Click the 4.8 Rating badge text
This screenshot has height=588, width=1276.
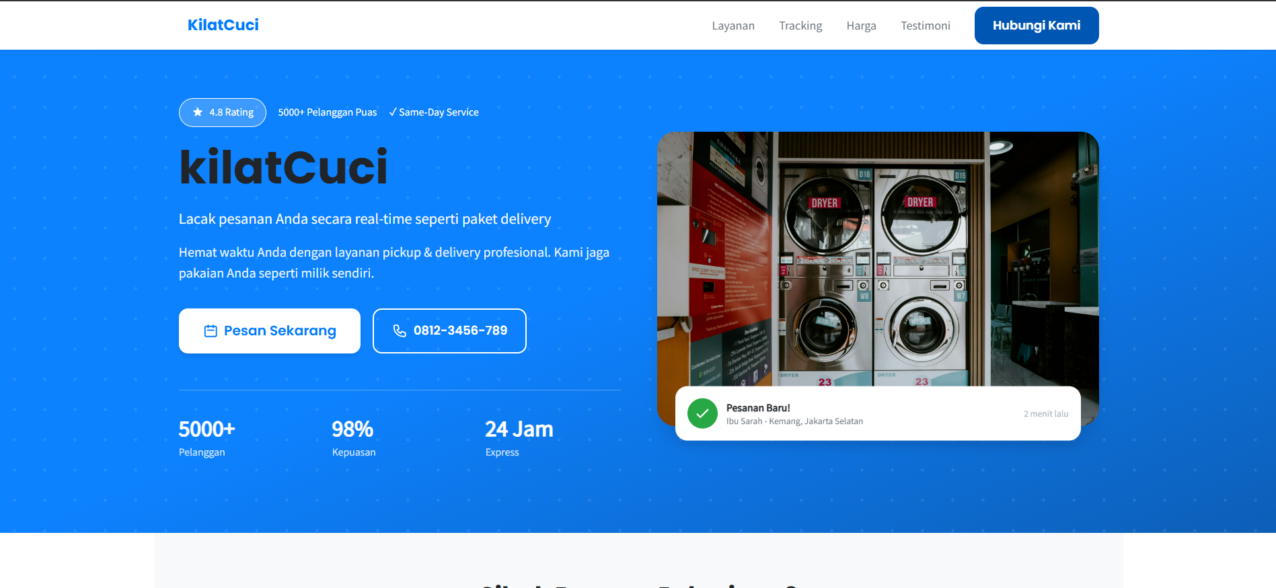click(x=231, y=112)
